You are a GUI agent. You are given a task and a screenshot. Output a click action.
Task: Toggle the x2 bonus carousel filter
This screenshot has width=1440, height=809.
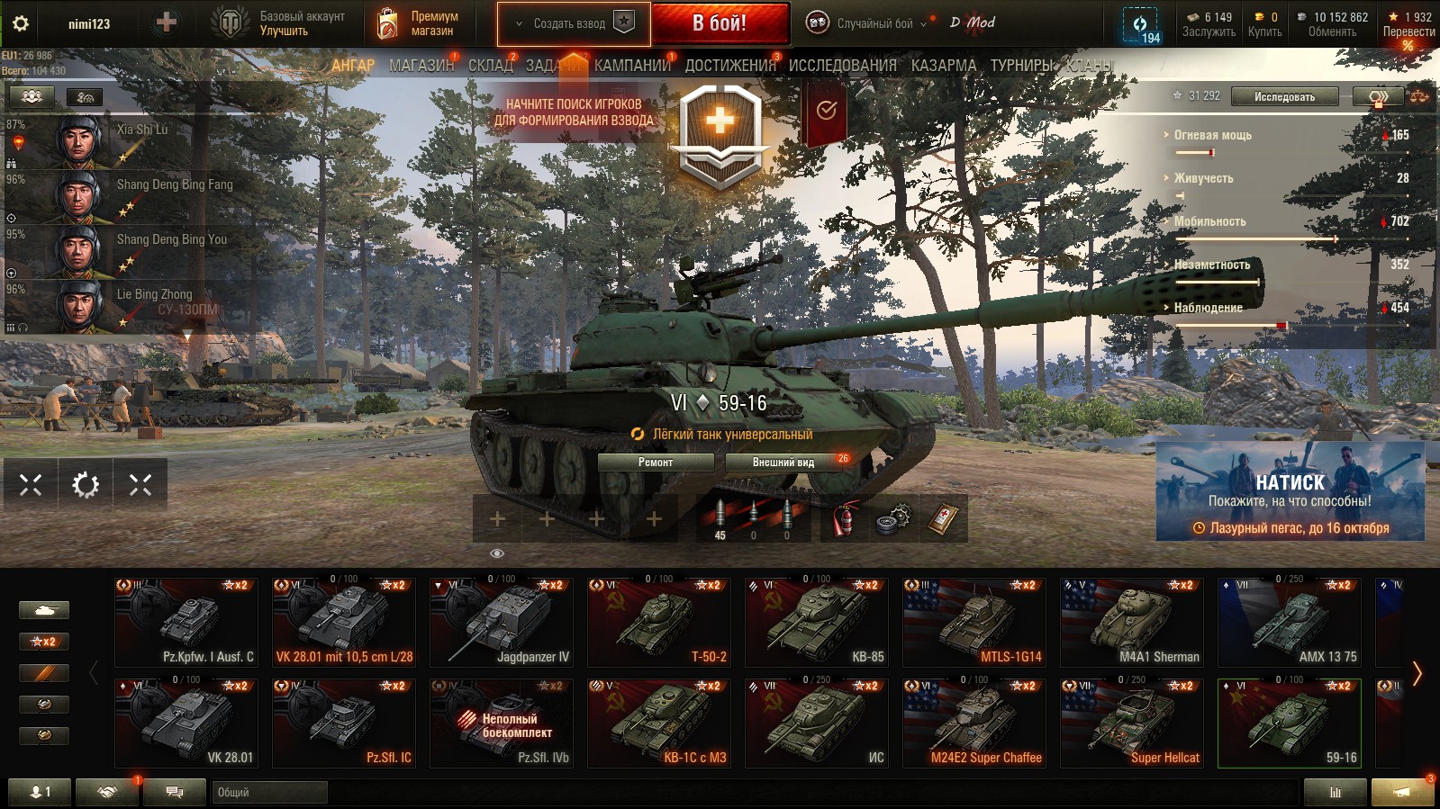(x=43, y=642)
